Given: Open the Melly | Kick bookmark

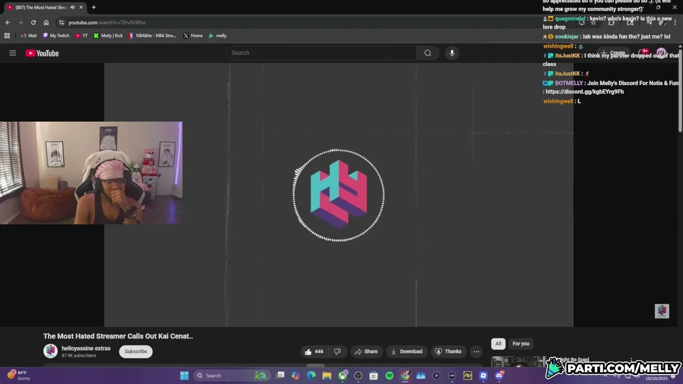Looking at the screenshot, I should pyautogui.click(x=108, y=36).
